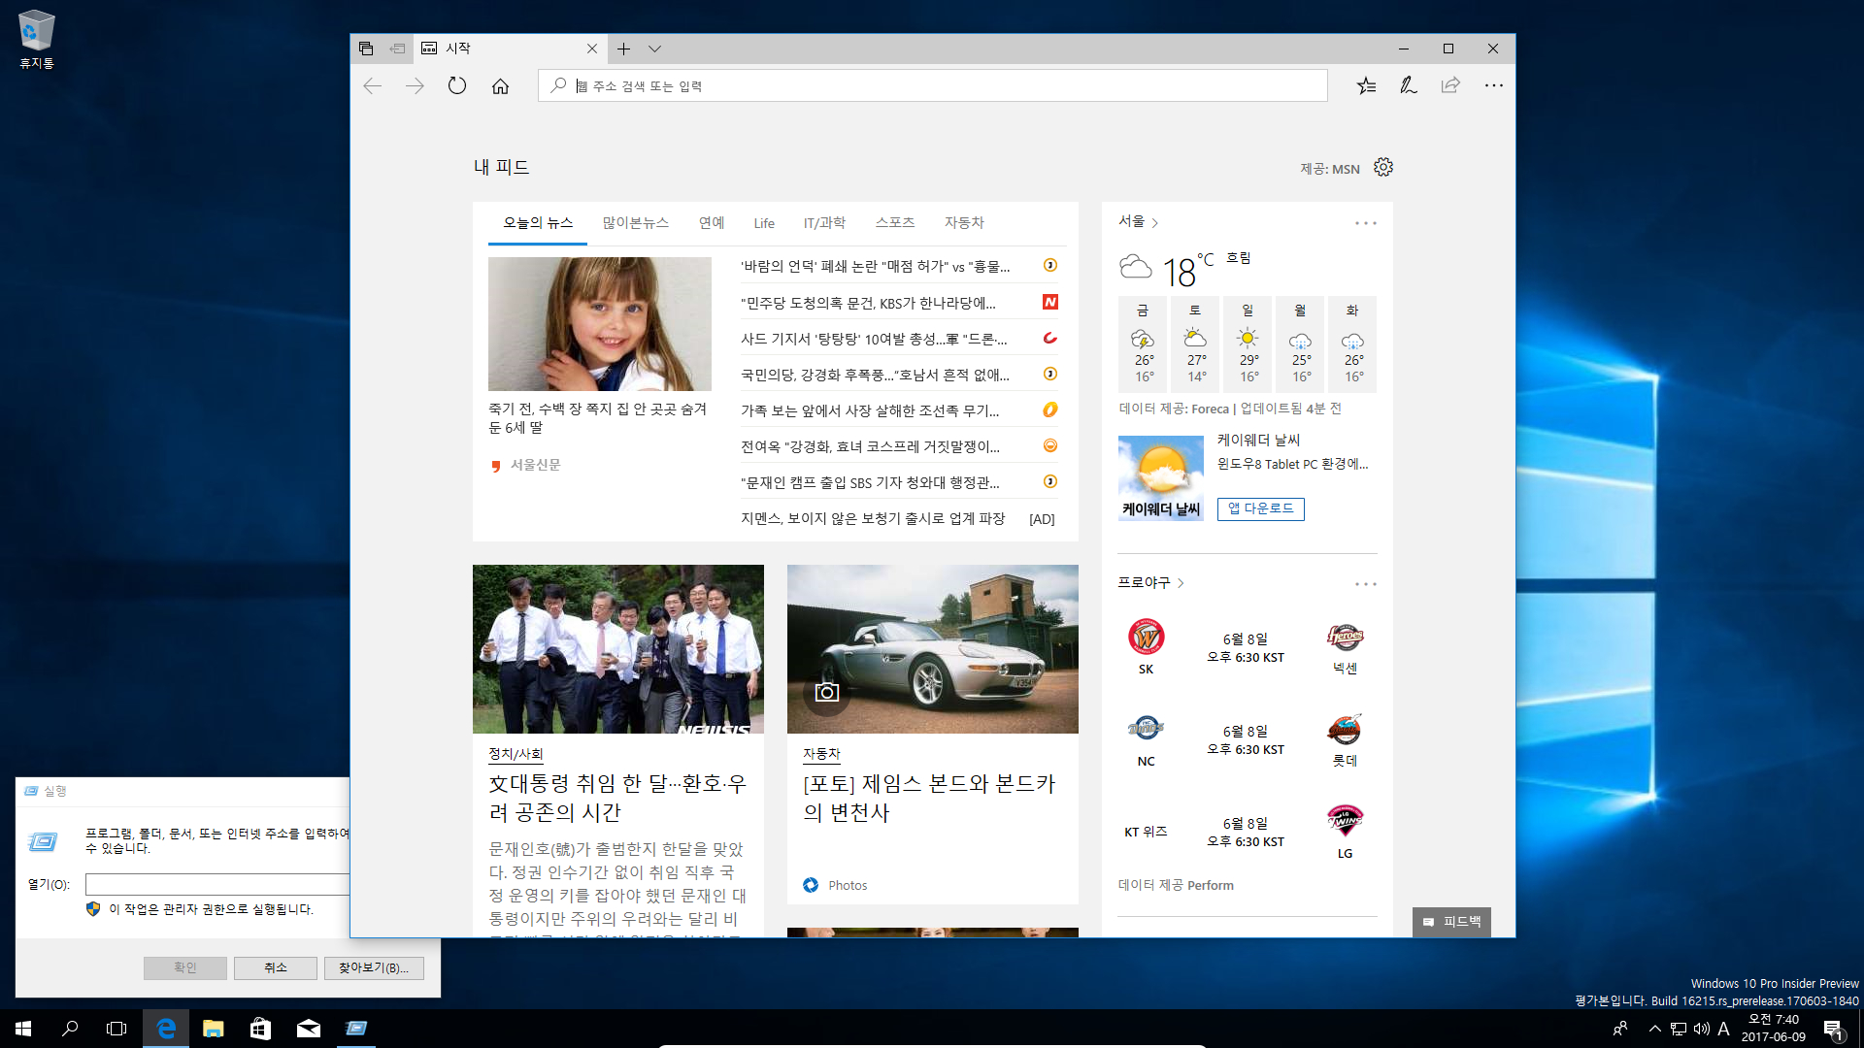The height and width of the screenshot is (1048, 1864).
Task: Open weather card more options dots
Action: [x=1366, y=223]
